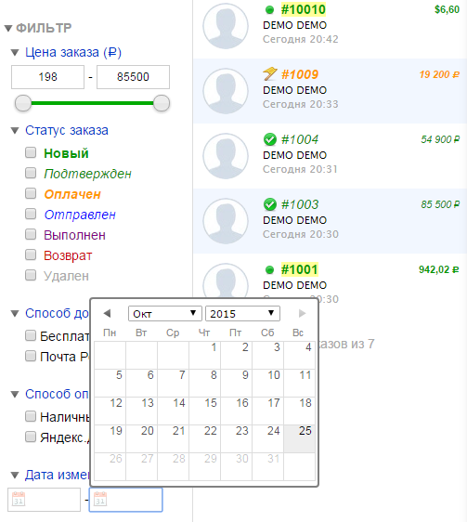Image resolution: width=467 pixels, height=522 pixels.
Task: Select October 1 in the calendar
Action: point(204,355)
